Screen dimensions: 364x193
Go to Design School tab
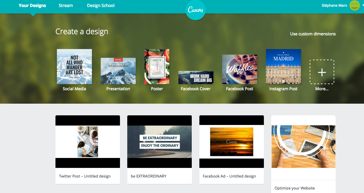pos(101,6)
